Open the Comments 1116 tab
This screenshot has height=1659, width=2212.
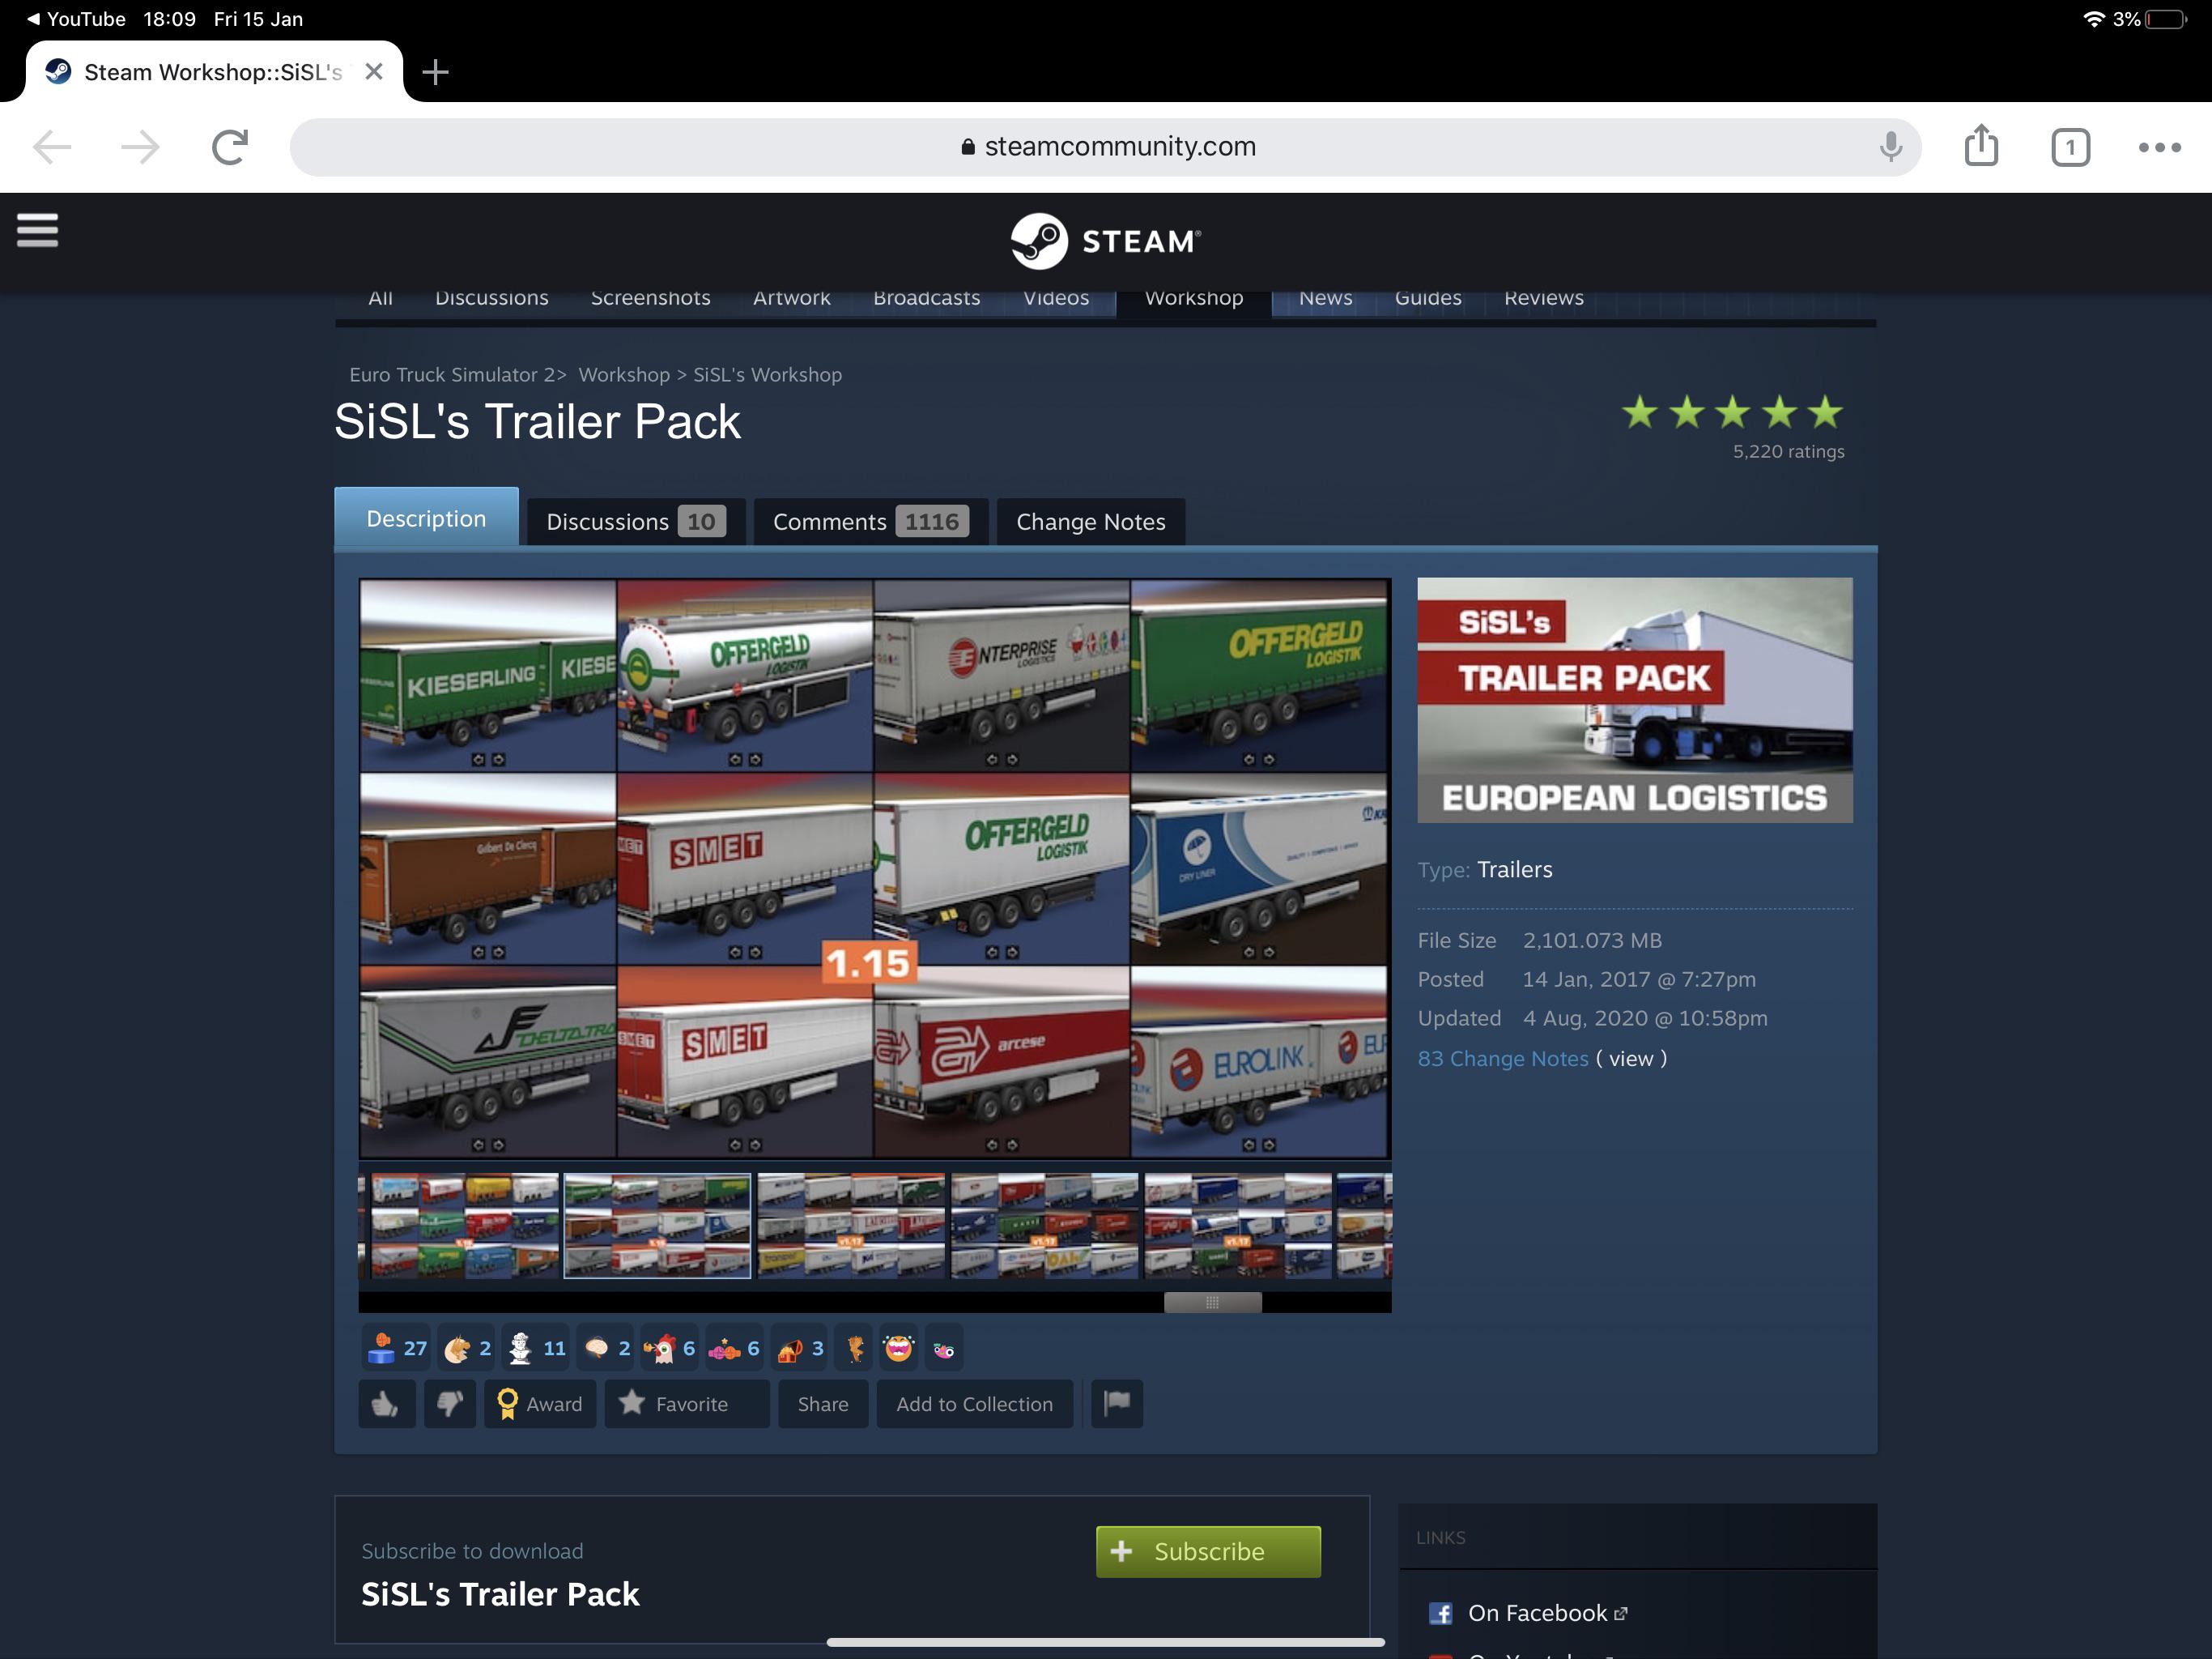click(x=870, y=522)
